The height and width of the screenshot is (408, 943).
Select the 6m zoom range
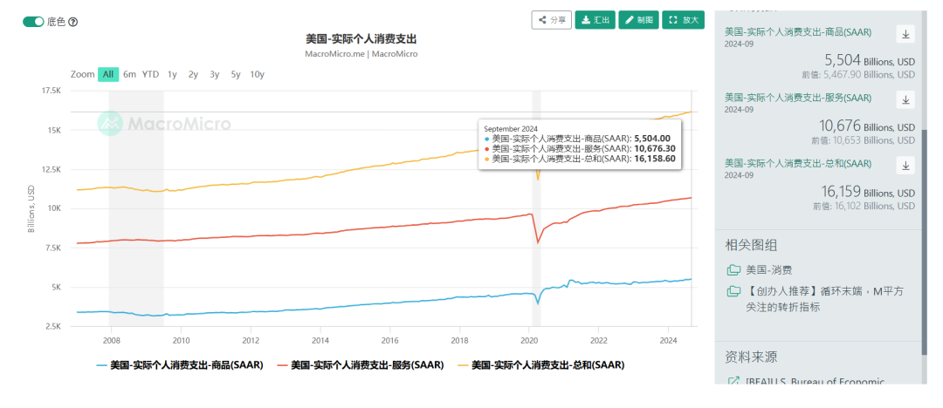point(129,74)
